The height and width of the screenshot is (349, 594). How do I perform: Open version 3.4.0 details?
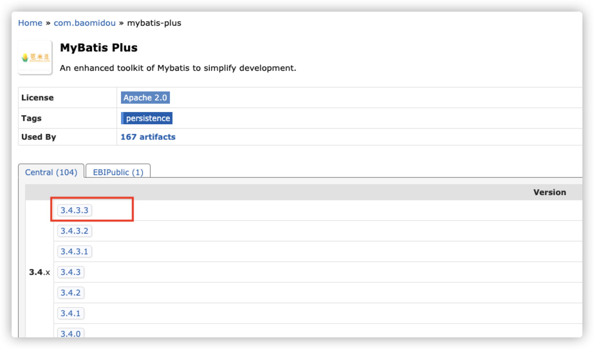point(71,333)
